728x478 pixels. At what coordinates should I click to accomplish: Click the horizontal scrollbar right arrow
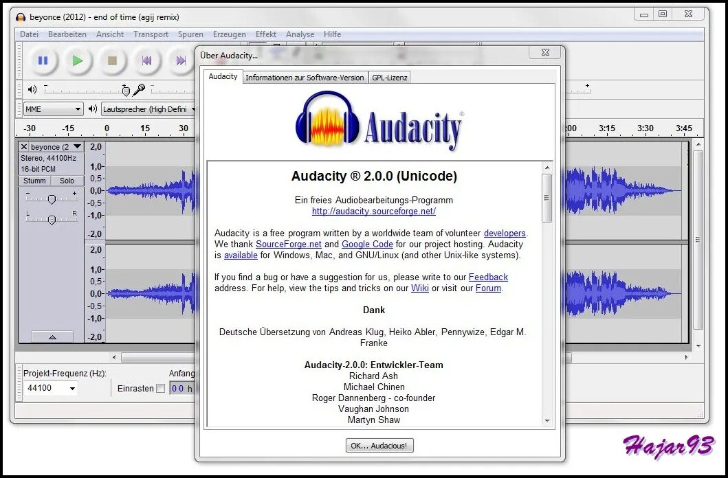click(686, 357)
